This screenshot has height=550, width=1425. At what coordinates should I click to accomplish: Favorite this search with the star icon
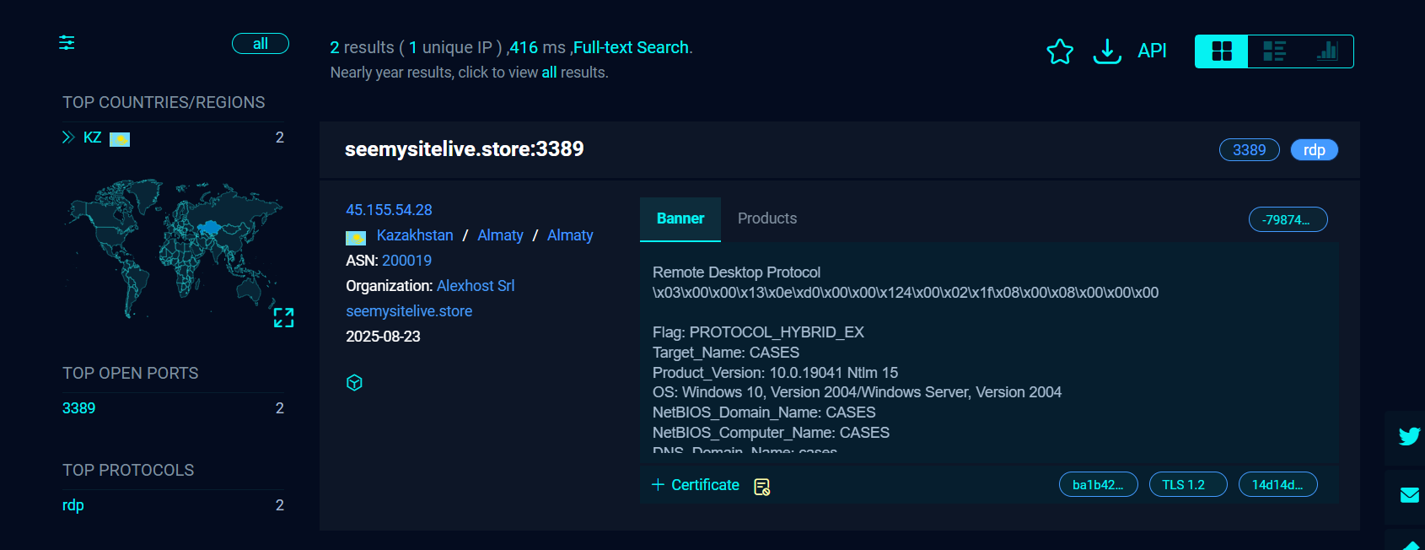click(x=1060, y=51)
